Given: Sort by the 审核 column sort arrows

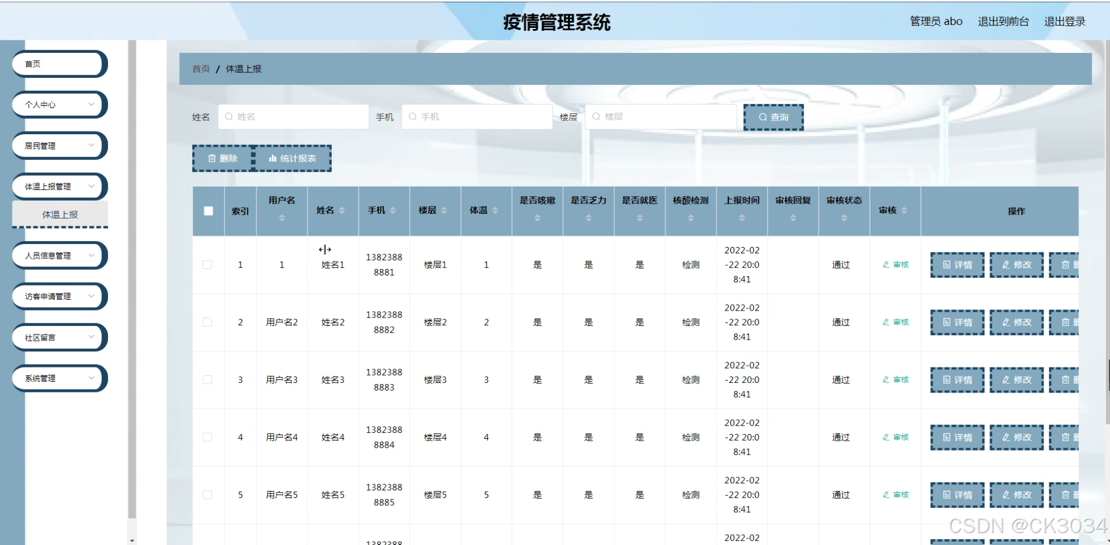Looking at the screenshot, I should pos(903,211).
